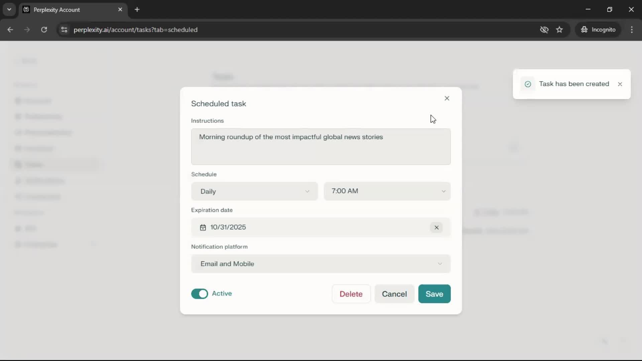Go back to previous page

coord(10,30)
